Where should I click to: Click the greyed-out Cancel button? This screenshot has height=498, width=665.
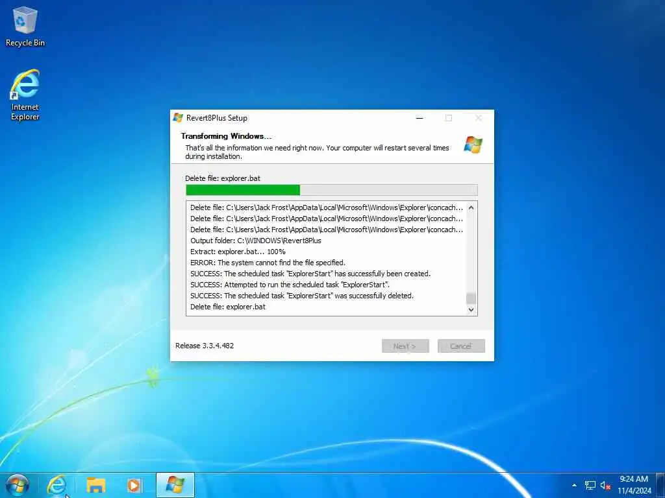click(461, 346)
